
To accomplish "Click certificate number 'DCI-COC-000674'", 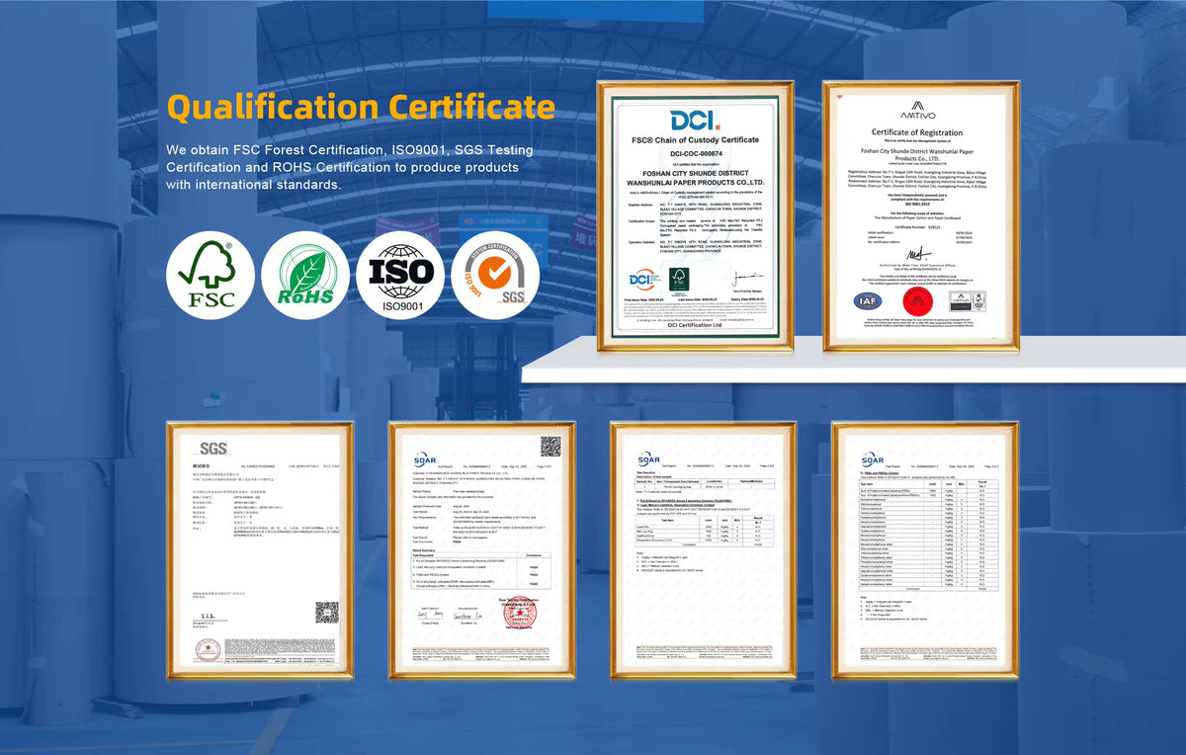I will click(x=697, y=153).
